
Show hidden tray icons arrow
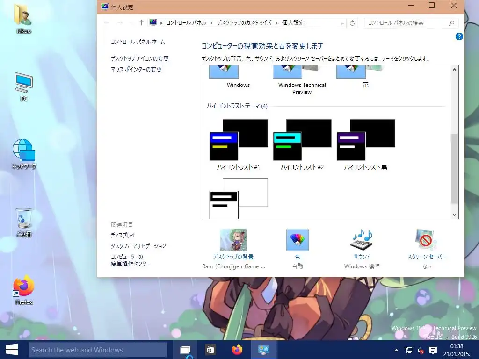(x=396, y=350)
